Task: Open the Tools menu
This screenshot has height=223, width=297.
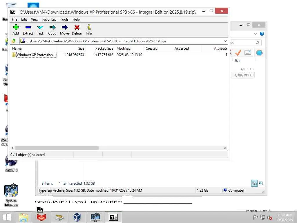Action: tap(64, 19)
